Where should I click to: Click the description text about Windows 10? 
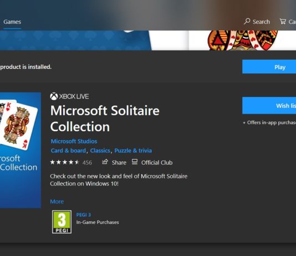[119, 180]
